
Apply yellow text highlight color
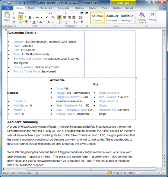27,22
